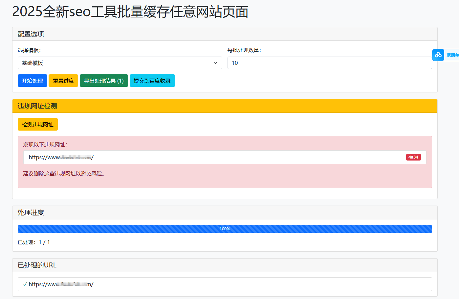
Task: Select the 开始处理 blue button
Action: tap(32, 81)
